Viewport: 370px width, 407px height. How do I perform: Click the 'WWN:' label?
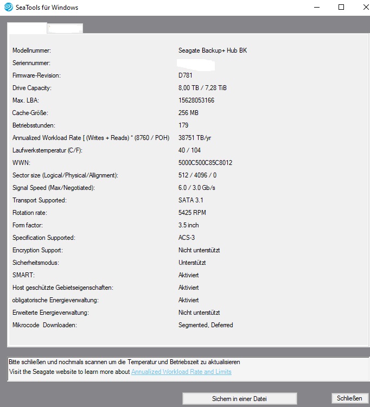(x=21, y=162)
